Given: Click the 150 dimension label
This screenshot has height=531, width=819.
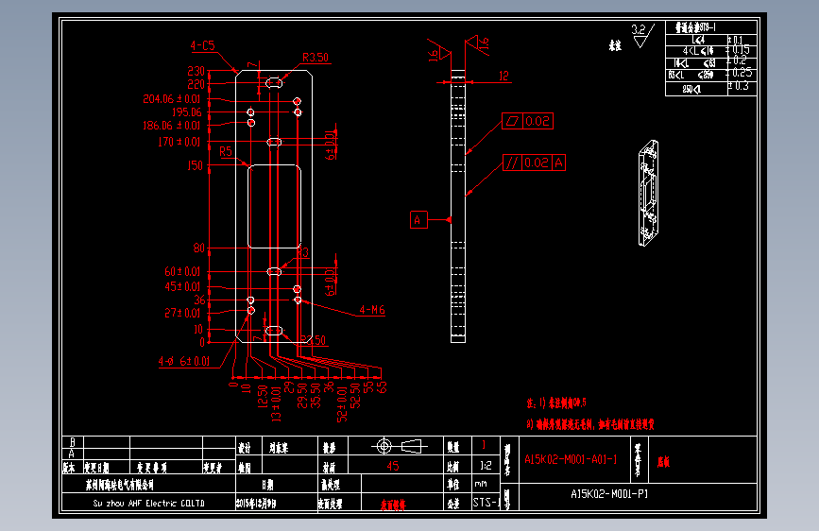Looking at the screenshot, I should point(196,165).
